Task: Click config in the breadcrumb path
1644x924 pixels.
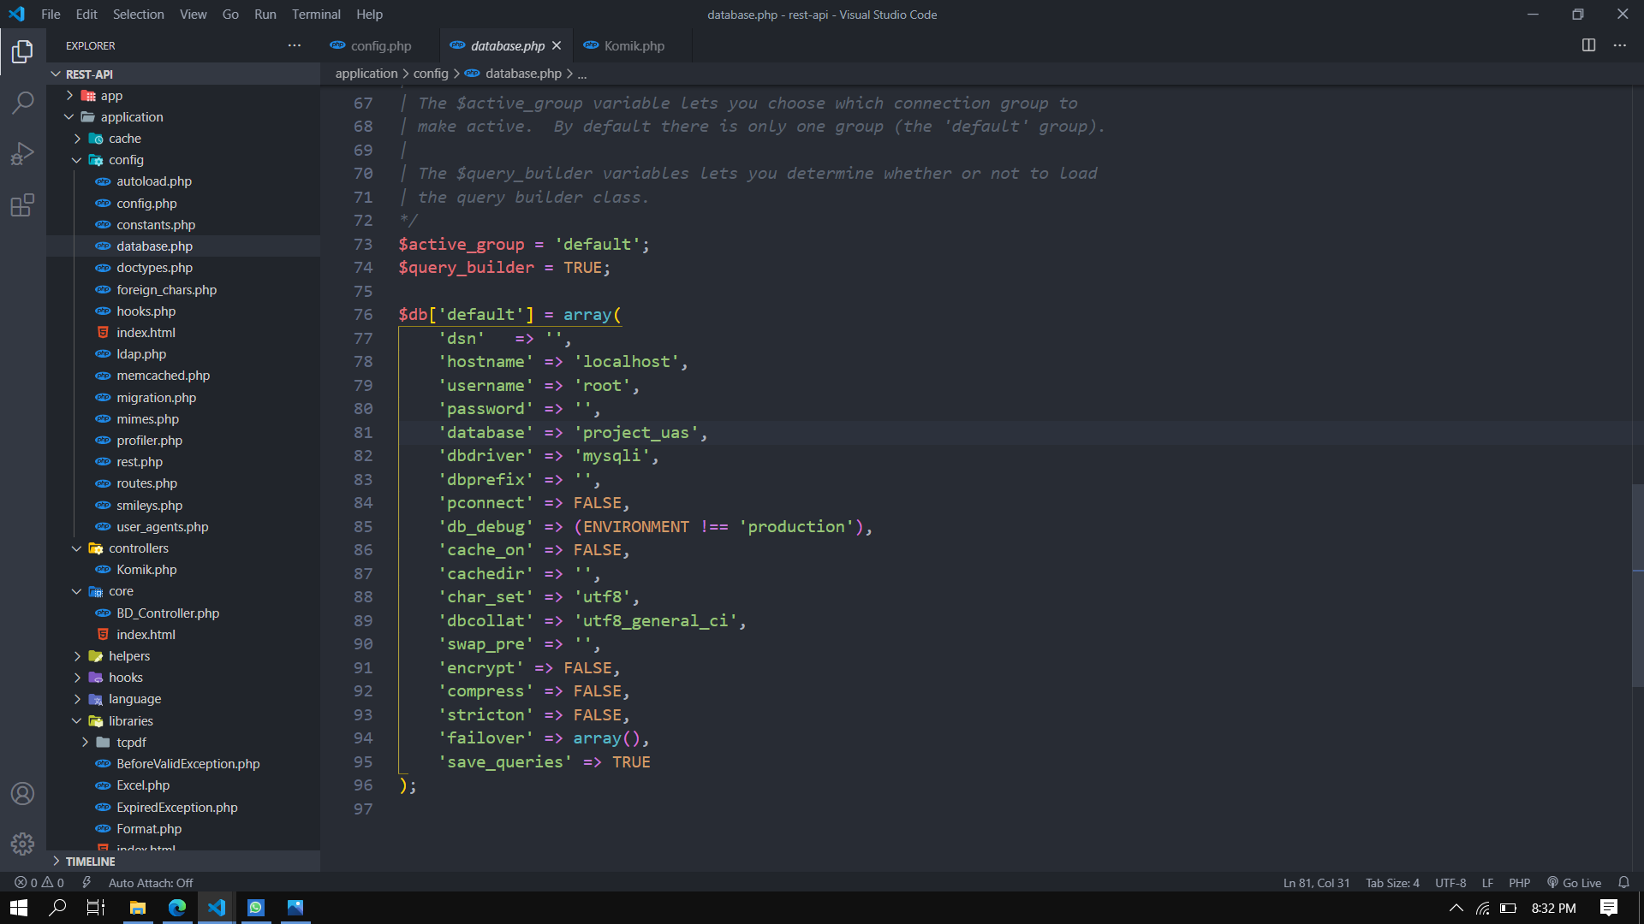Action: (431, 74)
